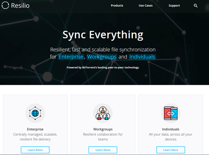Click Learn More under Enterprise

(35, 150)
